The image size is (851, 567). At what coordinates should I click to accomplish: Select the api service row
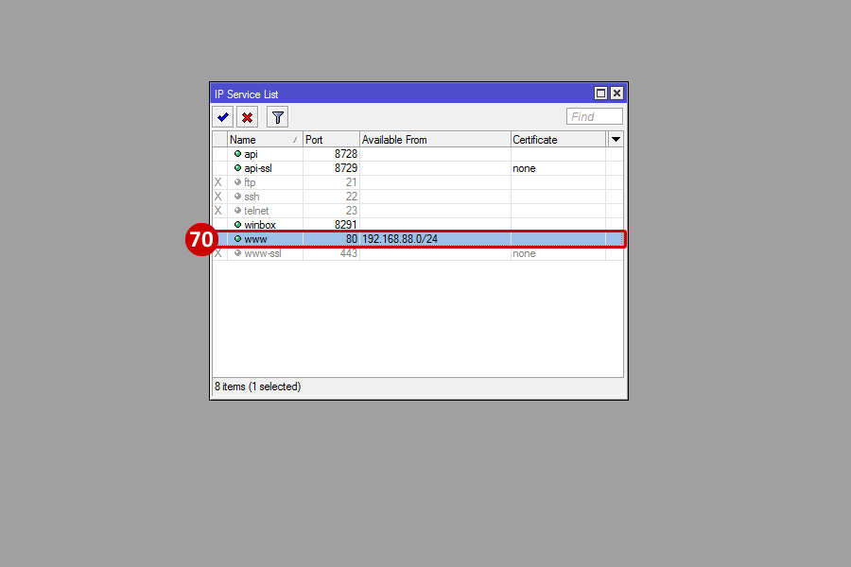(417, 154)
